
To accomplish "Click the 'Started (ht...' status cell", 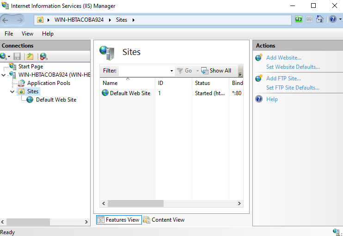I will pos(209,93).
